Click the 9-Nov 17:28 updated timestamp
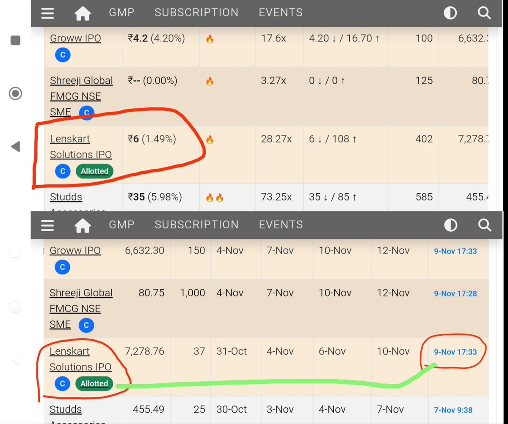The height and width of the screenshot is (424, 508). click(x=456, y=293)
